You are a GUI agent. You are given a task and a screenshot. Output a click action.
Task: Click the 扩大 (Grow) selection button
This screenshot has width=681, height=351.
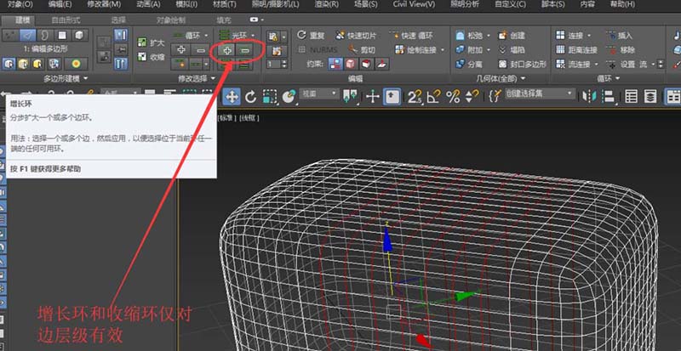(152, 42)
